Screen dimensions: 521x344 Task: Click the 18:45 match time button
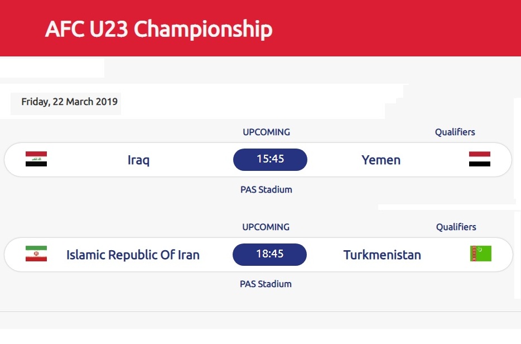pos(269,255)
